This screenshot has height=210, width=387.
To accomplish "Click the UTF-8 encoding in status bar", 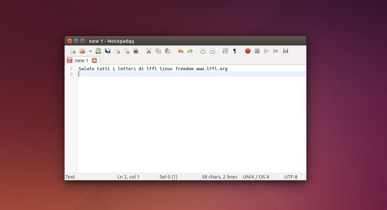I will click(x=291, y=177).
